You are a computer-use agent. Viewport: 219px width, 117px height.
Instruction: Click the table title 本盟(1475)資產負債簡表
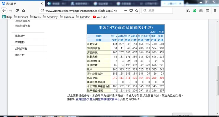pos(125,27)
